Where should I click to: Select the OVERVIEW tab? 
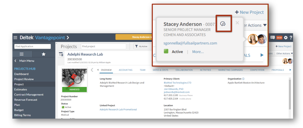coord(106,70)
